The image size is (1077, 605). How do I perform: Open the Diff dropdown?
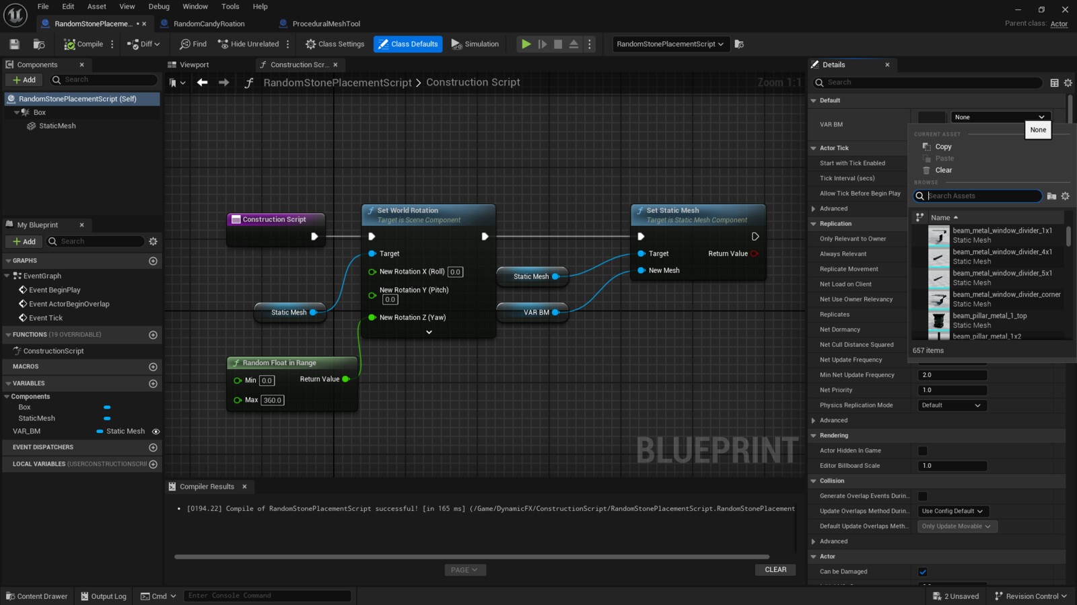click(143, 44)
